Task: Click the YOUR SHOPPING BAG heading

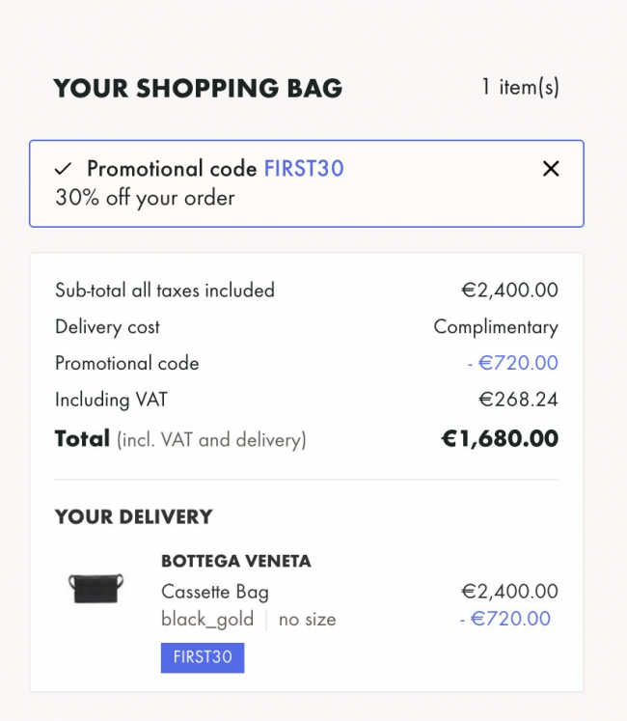Action: (198, 89)
